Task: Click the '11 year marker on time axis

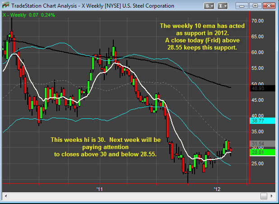Action: 100,189
